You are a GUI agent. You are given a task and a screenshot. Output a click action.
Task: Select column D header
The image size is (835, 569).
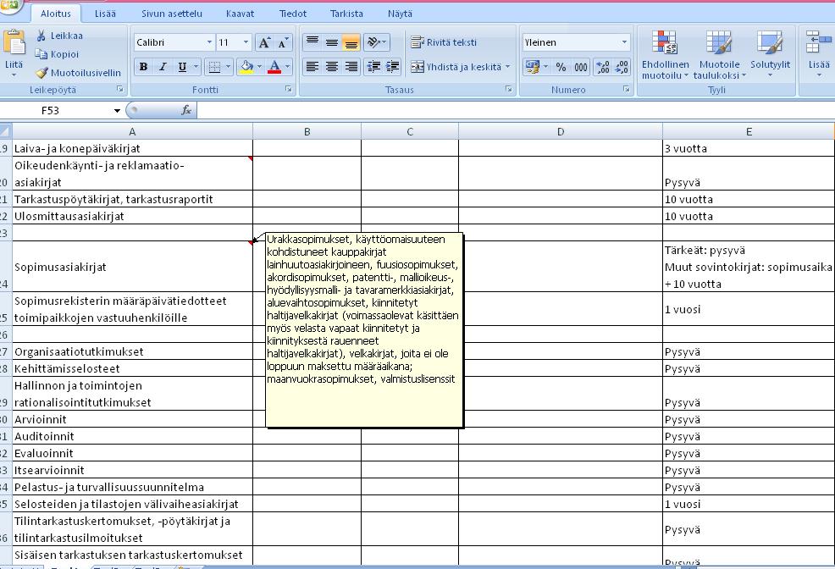pos(561,131)
